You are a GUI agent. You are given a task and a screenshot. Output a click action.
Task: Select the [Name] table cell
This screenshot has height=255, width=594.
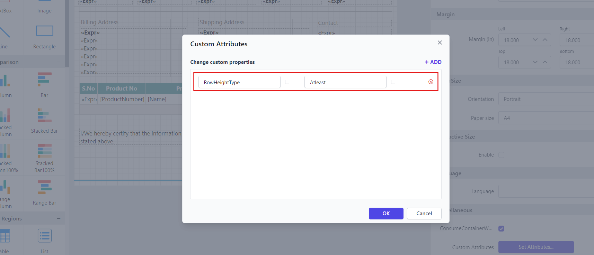click(164, 99)
